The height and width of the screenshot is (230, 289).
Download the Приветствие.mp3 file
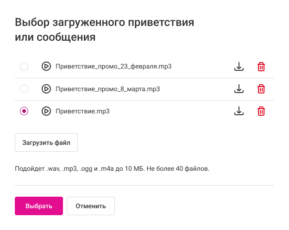(239, 111)
